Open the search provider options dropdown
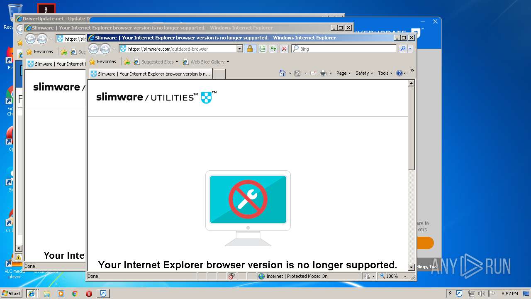This screenshot has width=531, height=299. click(x=410, y=49)
